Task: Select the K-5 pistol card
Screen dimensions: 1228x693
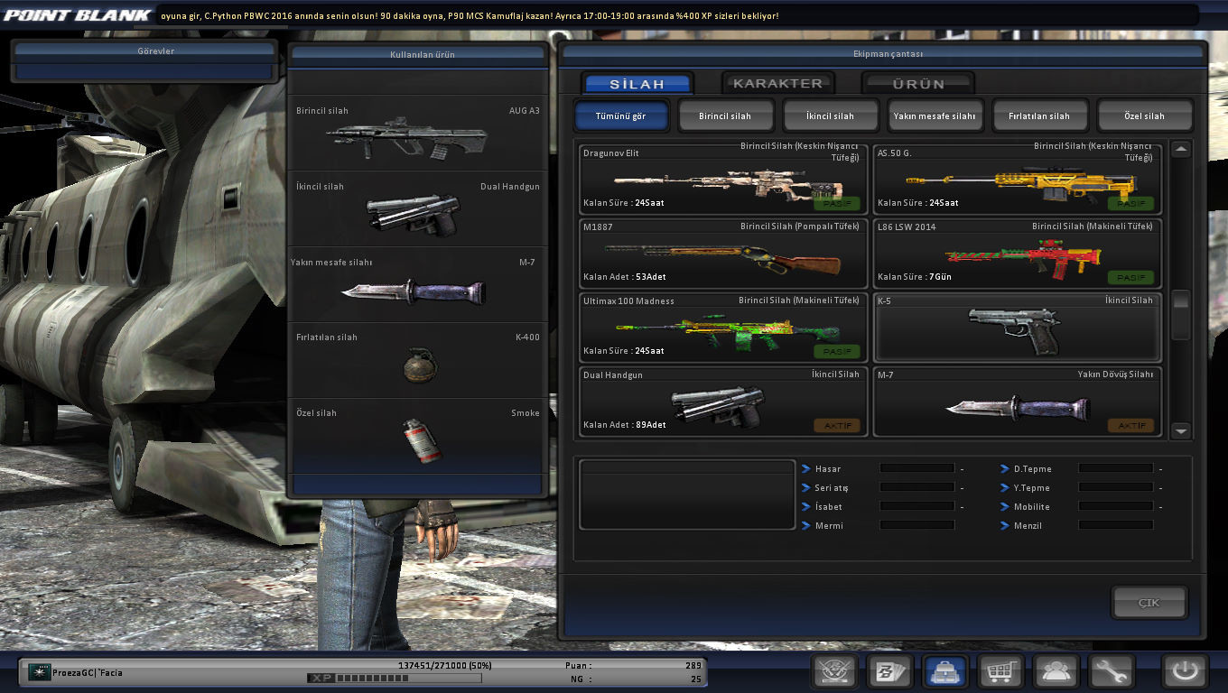Action: click(x=1018, y=328)
